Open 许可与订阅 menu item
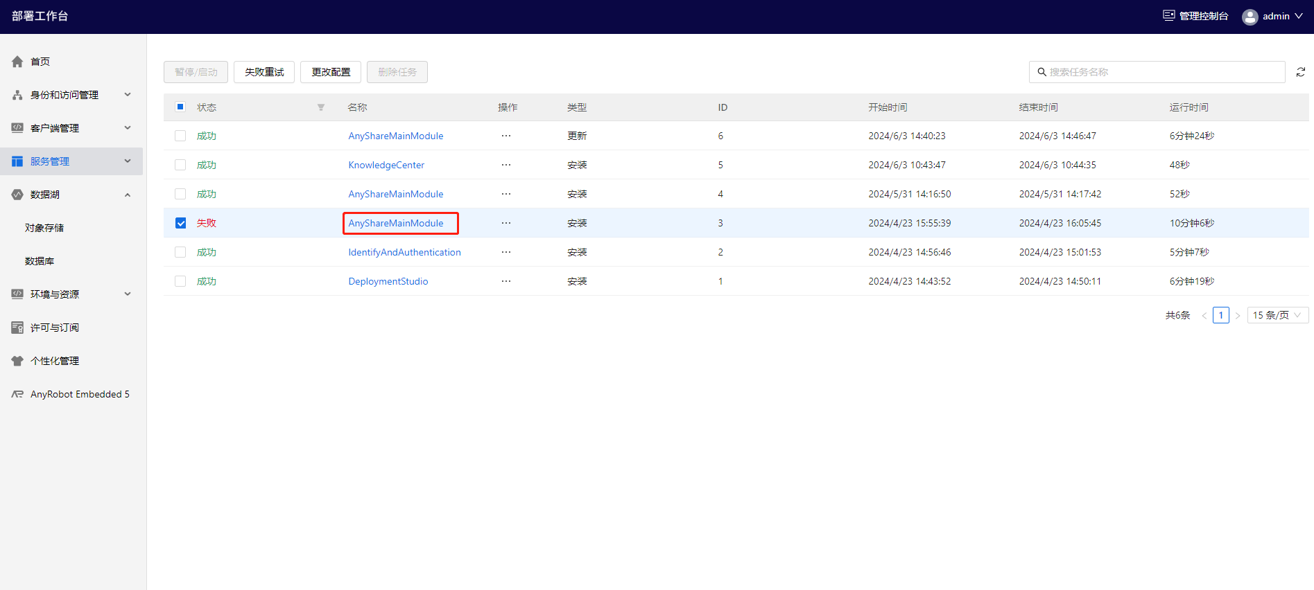The image size is (1314, 590). pyautogui.click(x=55, y=328)
